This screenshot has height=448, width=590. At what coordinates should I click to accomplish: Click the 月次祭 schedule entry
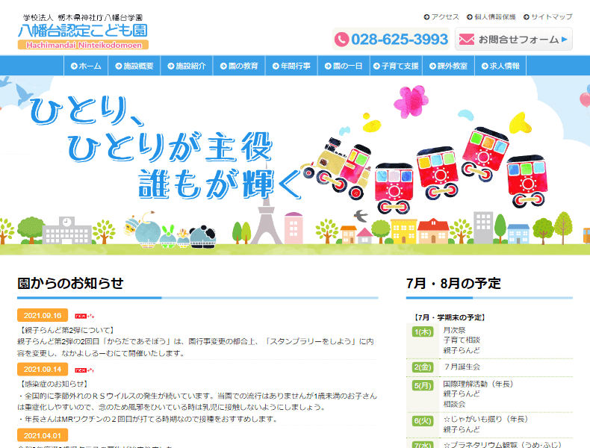click(x=454, y=330)
